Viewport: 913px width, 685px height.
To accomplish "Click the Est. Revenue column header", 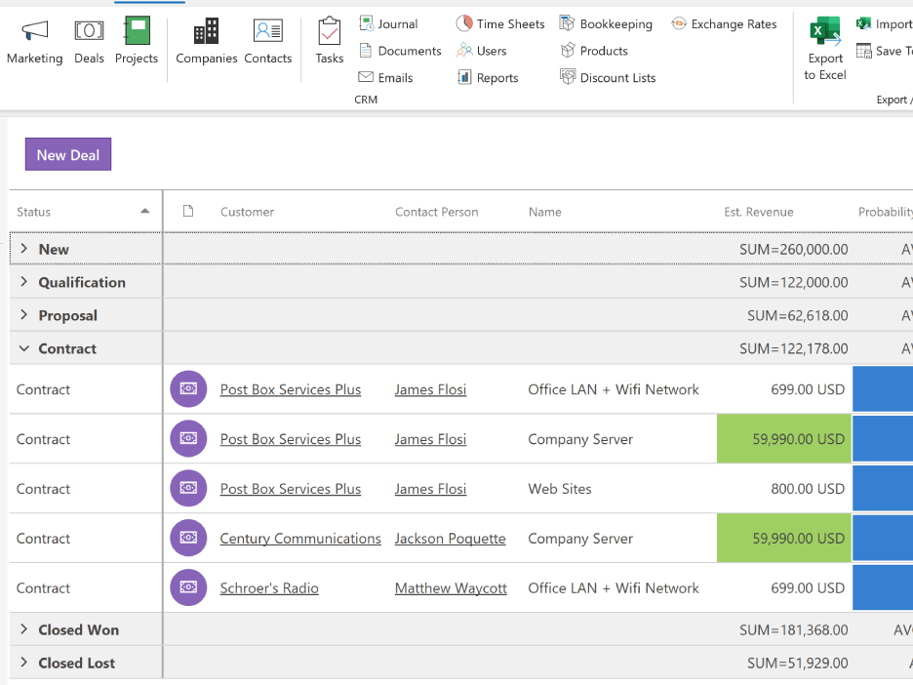I will tap(759, 212).
